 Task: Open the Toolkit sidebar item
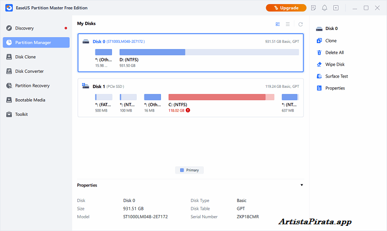pos(21,114)
